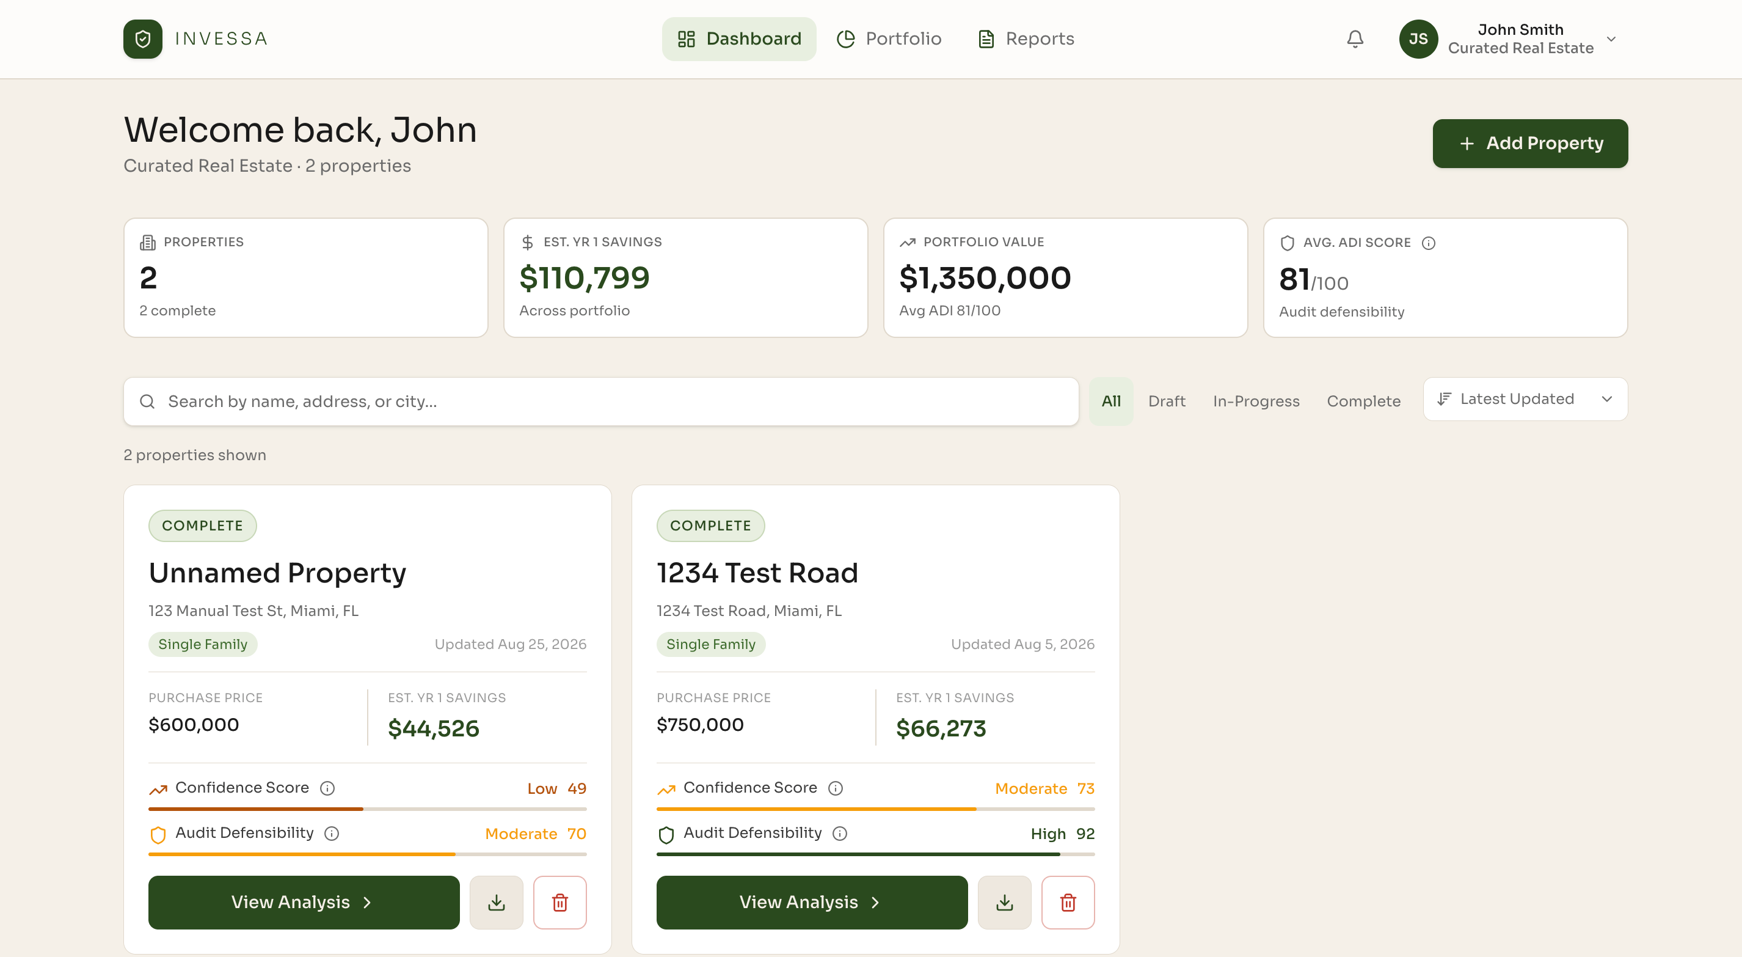
Task: Delete 1234 Test Road with trash icon
Action: coord(1068,902)
